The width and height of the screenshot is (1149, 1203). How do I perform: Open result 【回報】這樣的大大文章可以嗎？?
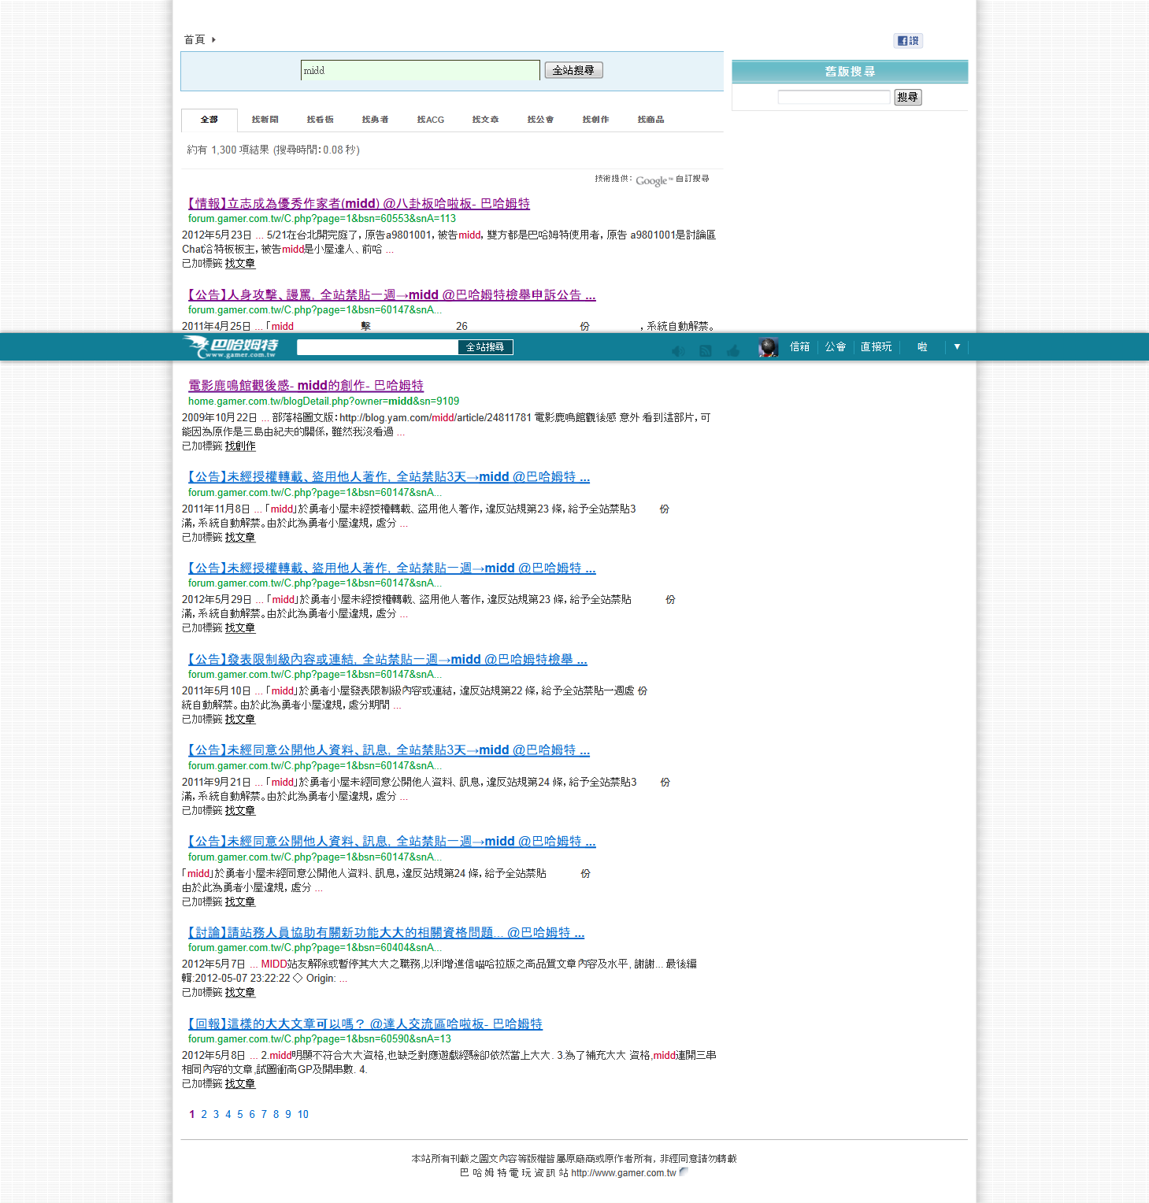tap(365, 1024)
